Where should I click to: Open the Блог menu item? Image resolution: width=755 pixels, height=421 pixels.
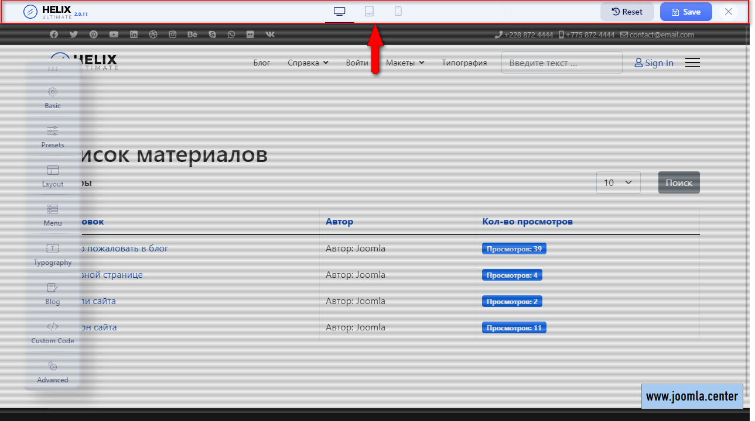pyautogui.click(x=262, y=63)
